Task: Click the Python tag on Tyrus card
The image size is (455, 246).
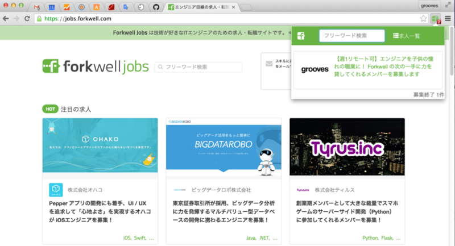Action: [371, 238]
